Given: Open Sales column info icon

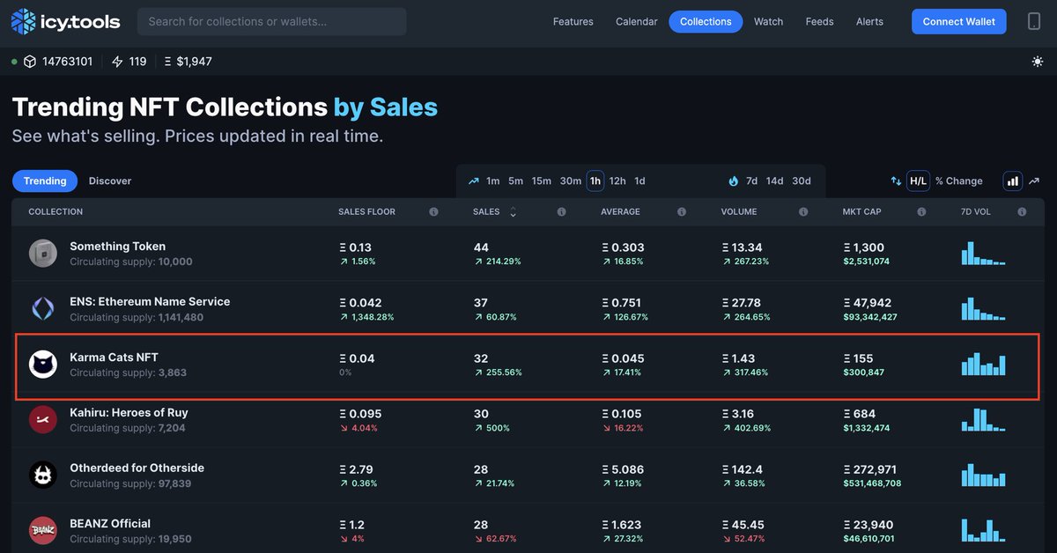Looking at the screenshot, I should pyautogui.click(x=561, y=212).
